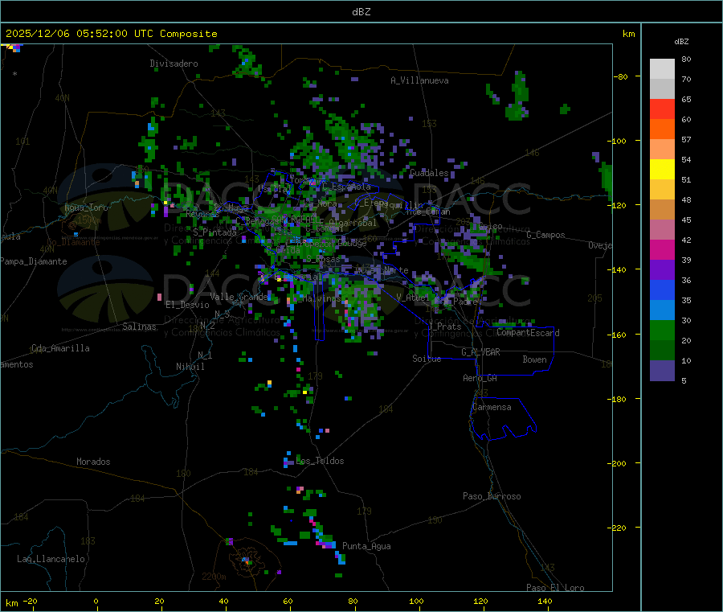723x612 pixels.
Task: Click the Carmensa map label
Action: click(492, 408)
